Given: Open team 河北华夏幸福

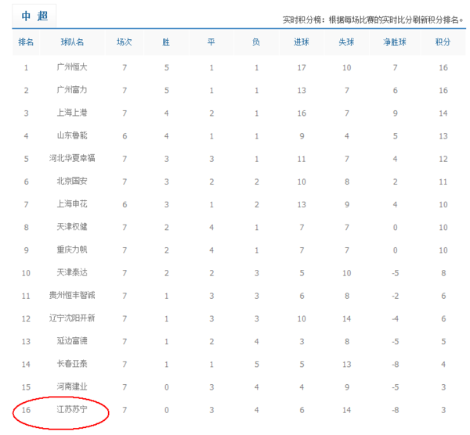Looking at the screenshot, I should 72,158.
